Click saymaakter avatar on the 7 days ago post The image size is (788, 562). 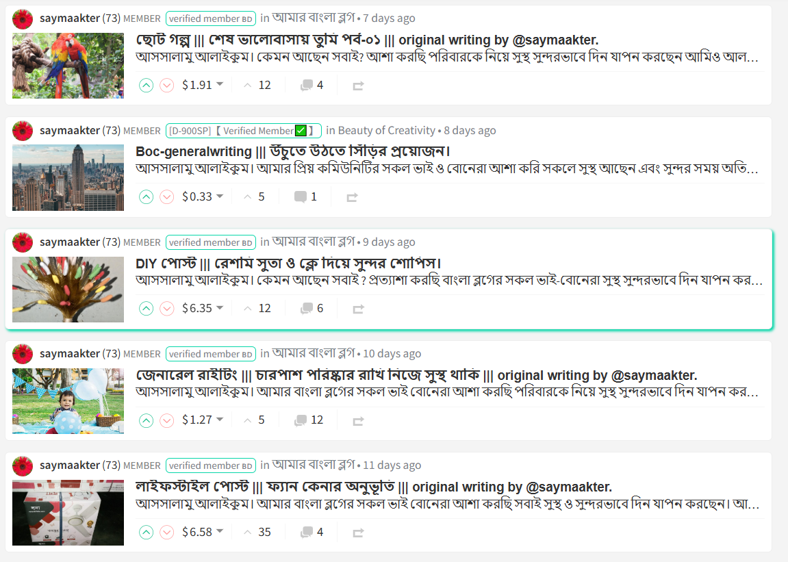(23, 18)
